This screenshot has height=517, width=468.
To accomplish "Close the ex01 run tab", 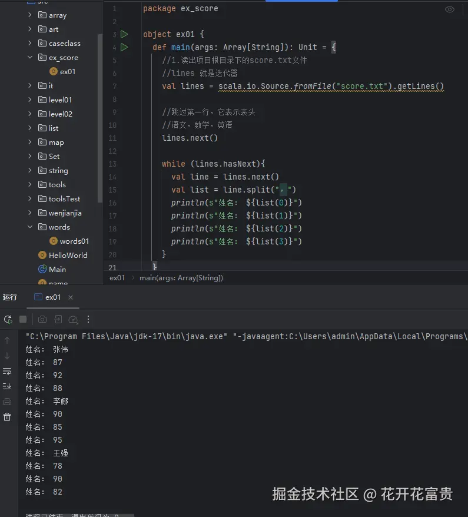I will pyautogui.click(x=71, y=297).
